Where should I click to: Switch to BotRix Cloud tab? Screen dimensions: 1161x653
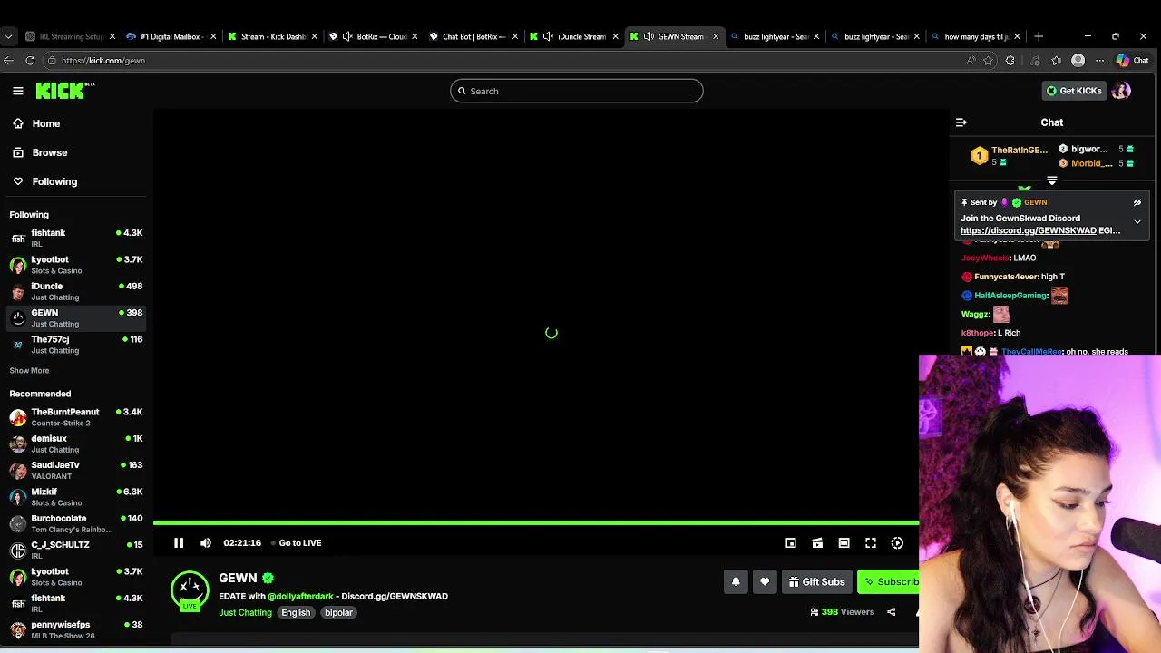tap(372, 36)
